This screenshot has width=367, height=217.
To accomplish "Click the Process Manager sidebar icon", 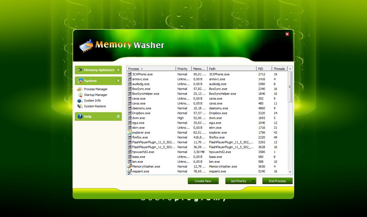I will (x=80, y=89).
